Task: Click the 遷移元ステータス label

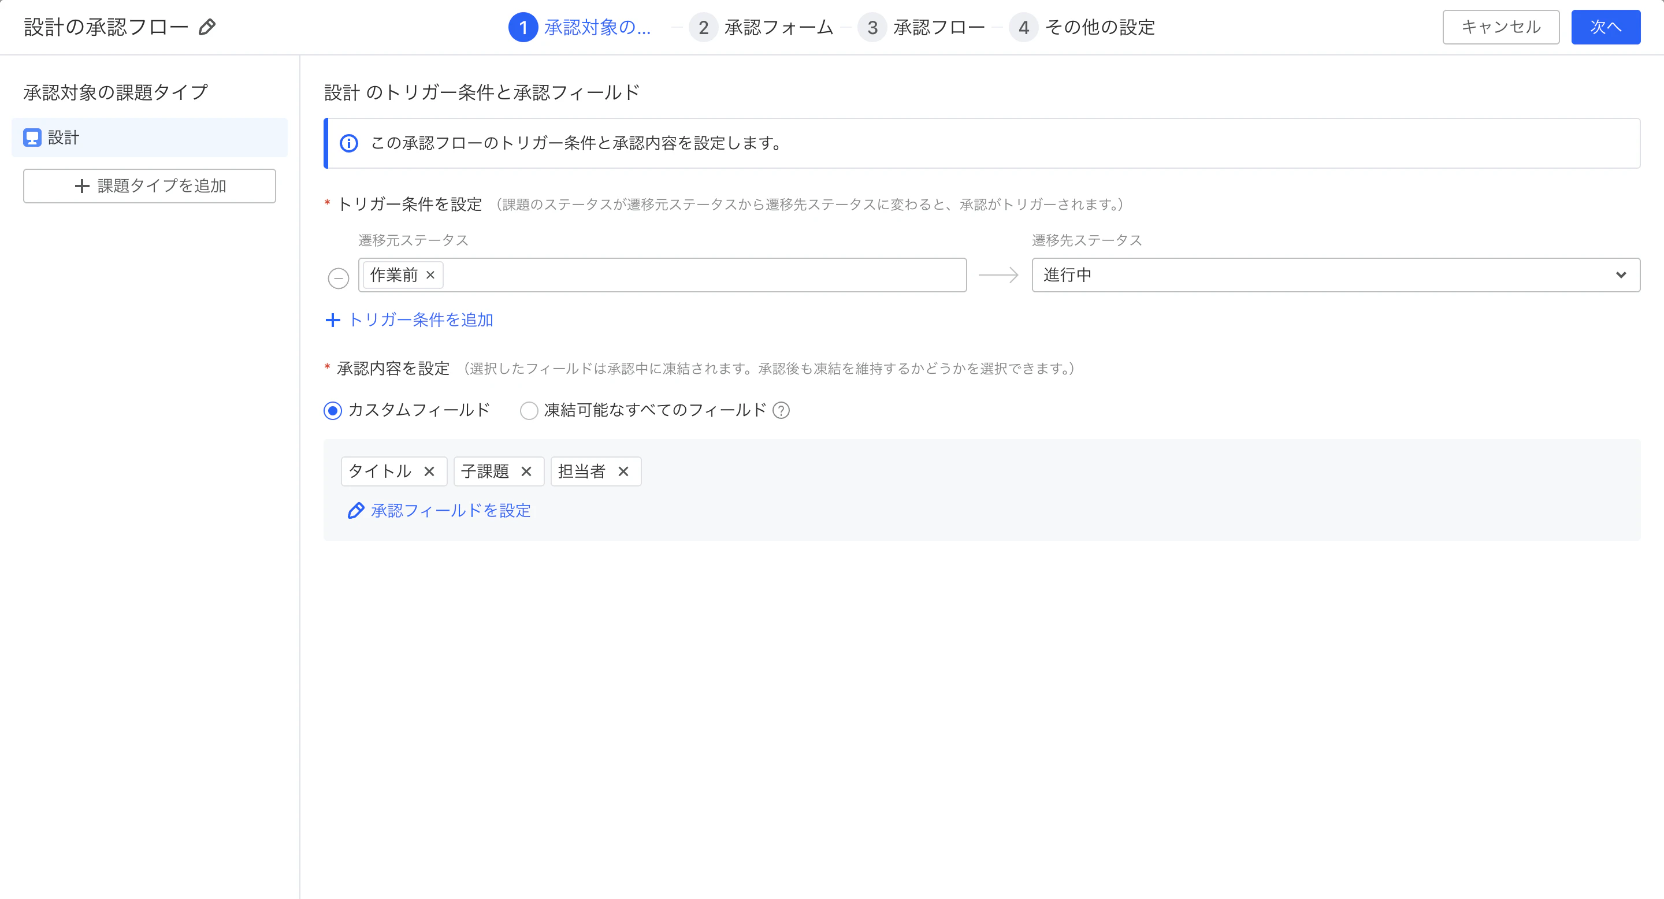Action: 414,240
